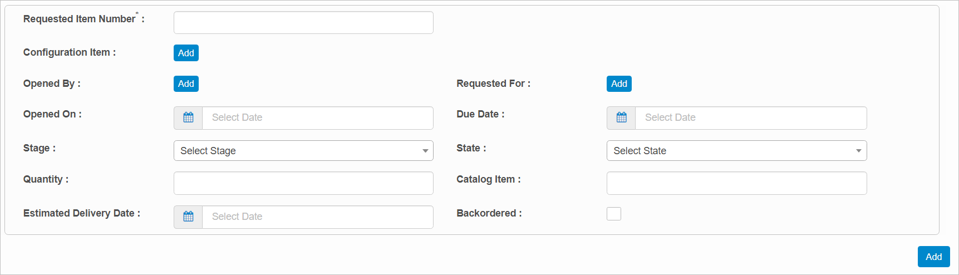The image size is (959, 275).
Task: Focus the Requested Item Number field
Action: [x=303, y=22]
